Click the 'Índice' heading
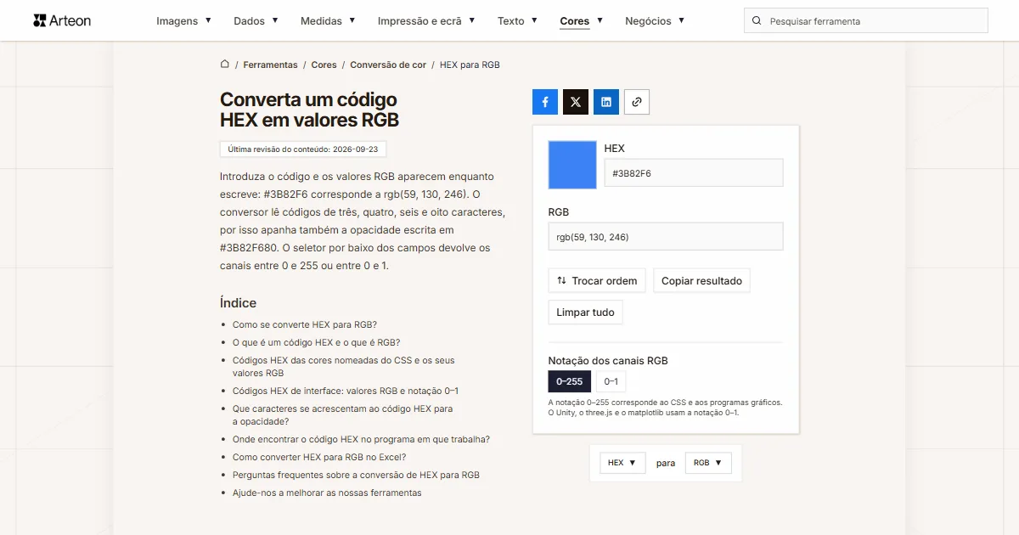This screenshot has width=1019, height=535. click(x=238, y=303)
